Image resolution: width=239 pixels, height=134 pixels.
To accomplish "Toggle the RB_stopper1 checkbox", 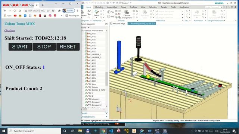I will [x=86, y=99].
